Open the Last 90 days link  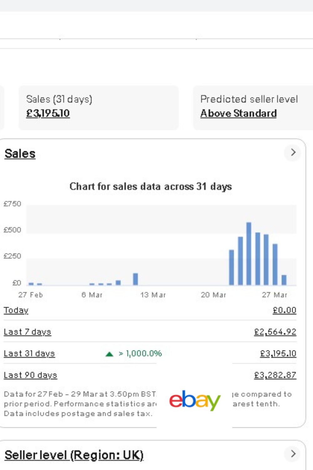tap(30, 375)
